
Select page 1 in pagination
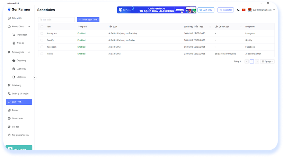coord(252,62)
